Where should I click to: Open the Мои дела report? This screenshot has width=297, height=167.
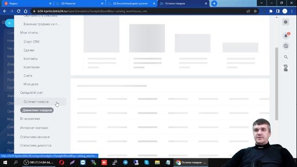pos(31,84)
